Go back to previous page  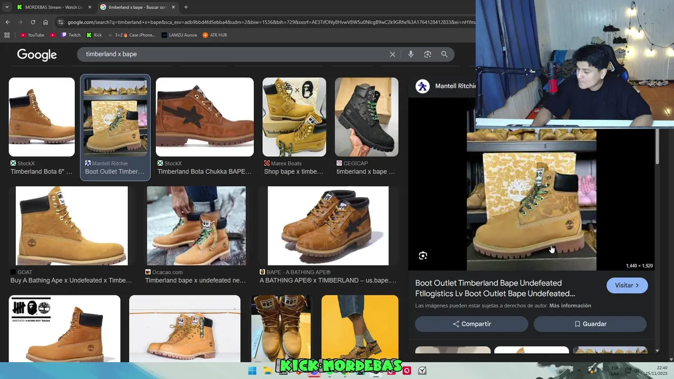[x=7, y=22]
